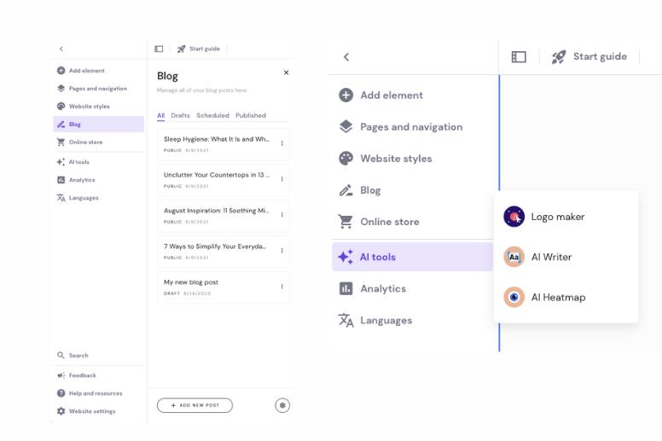Open options menu for Sleep Hygiene post

[282, 143]
